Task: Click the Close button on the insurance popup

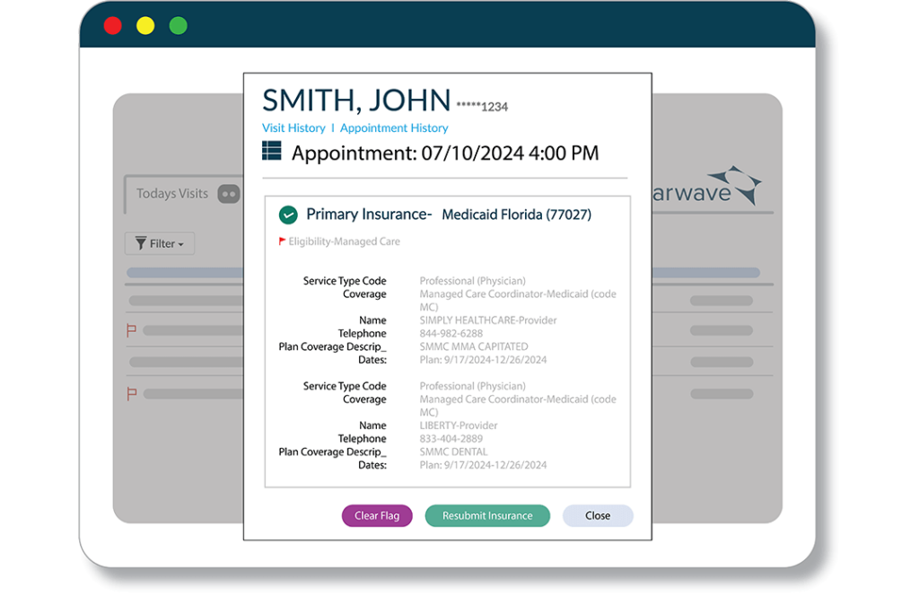Action: point(597,515)
